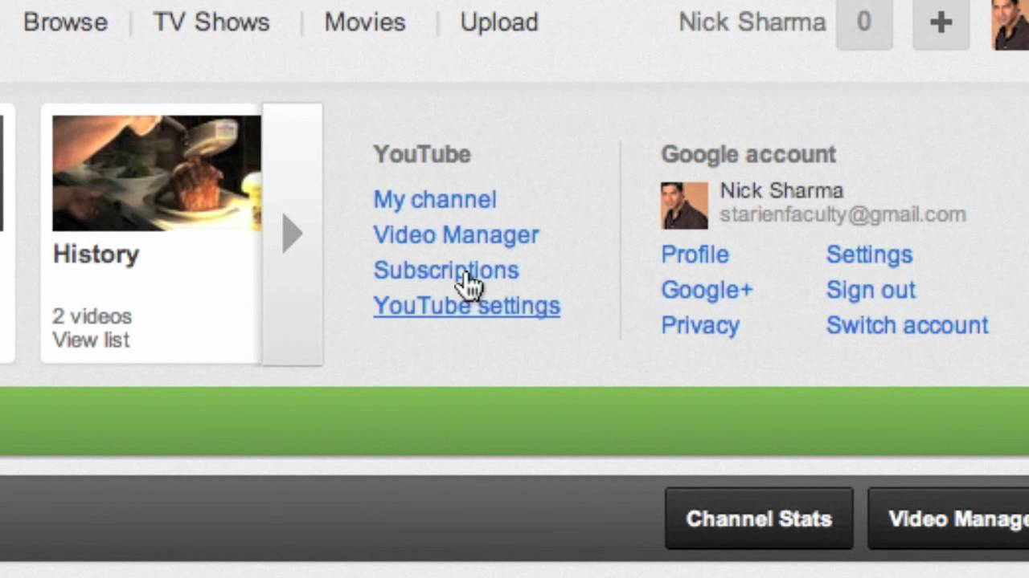Click Sign out

(871, 290)
